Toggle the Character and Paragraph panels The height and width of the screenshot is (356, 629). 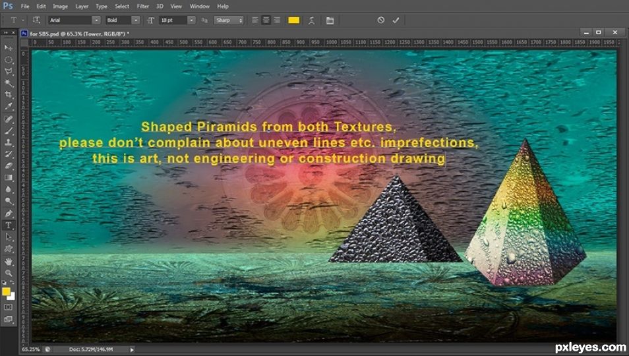pos(330,20)
